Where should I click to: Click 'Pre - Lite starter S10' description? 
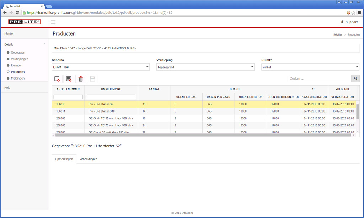pyautogui.click(x=101, y=111)
